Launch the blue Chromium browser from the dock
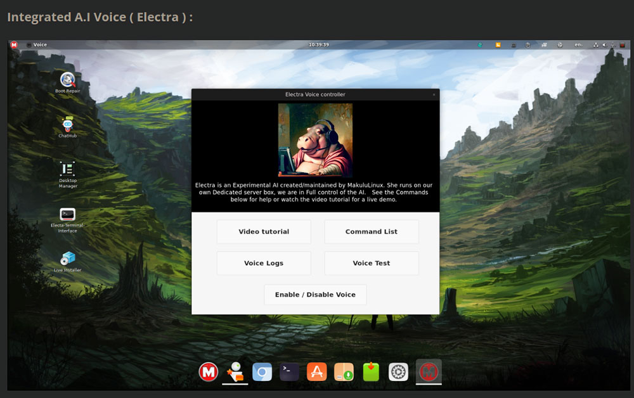Viewport: 634px width, 398px height. tap(262, 372)
